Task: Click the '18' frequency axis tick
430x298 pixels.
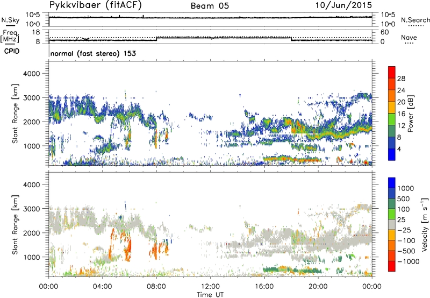Action: click(x=36, y=32)
